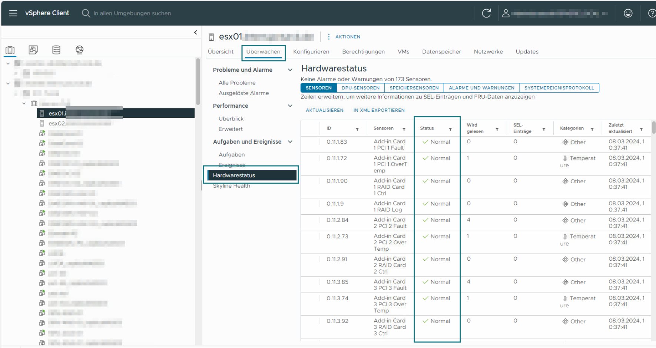Click the AKTUALISIEREN button
Image resolution: width=656 pixels, height=348 pixels.
point(324,110)
